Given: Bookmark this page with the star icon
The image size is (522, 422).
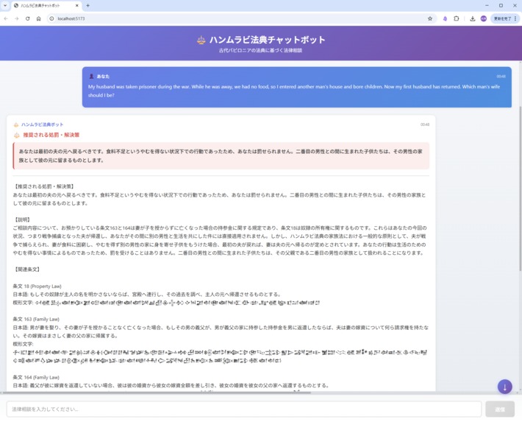Looking at the screenshot, I should 430,18.
